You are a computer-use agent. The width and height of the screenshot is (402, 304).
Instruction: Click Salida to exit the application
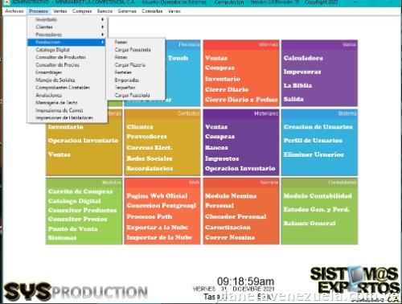(x=293, y=99)
